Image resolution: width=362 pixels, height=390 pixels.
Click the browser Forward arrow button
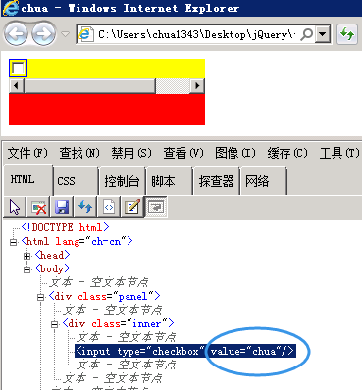pyautogui.click(x=43, y=33)
